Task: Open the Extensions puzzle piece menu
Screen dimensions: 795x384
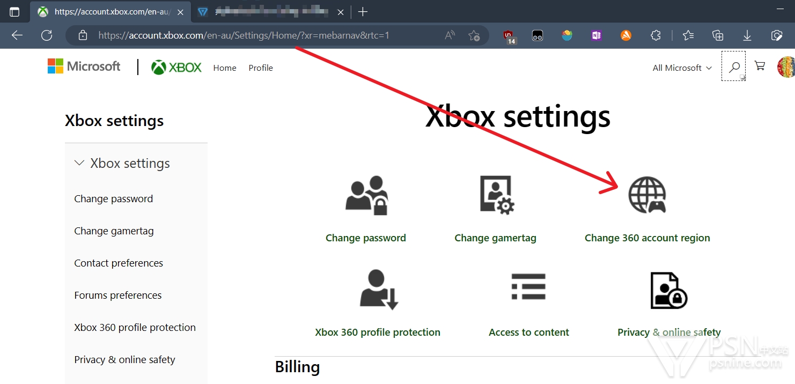Action: tap(656, 35)
